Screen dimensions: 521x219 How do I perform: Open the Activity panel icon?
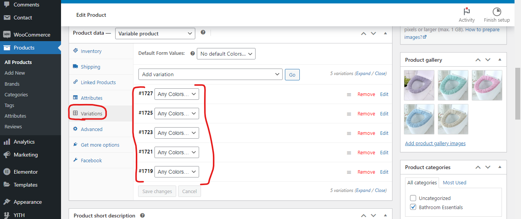point(466,11)
